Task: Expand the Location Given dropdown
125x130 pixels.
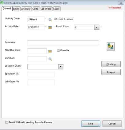Action: [61, 67]
